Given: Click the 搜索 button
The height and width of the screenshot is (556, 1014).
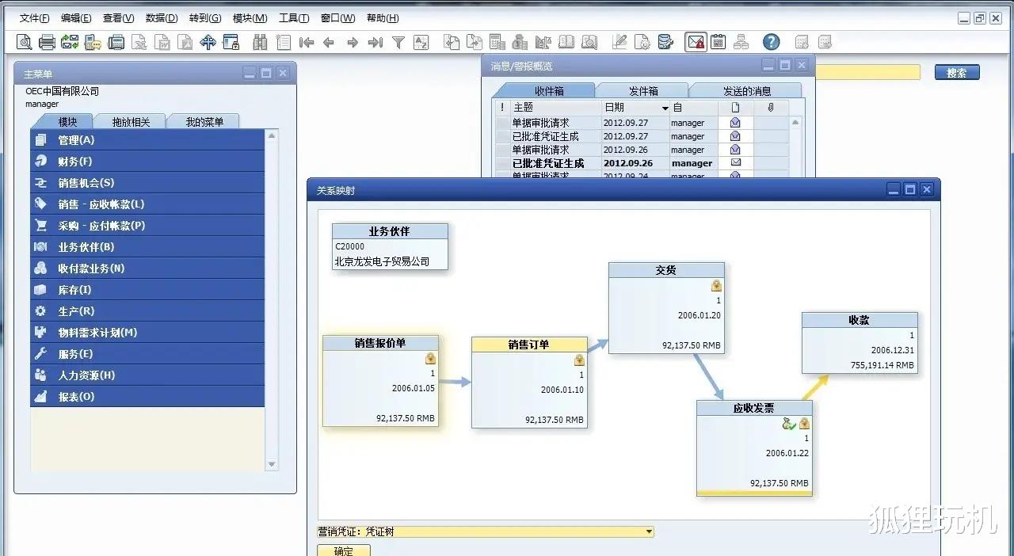Looking at the screenshot, I should coord(957,73).
